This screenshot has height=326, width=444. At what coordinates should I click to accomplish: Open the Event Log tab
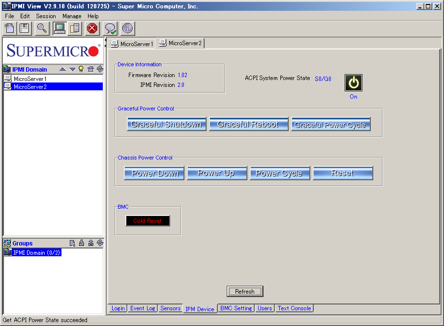[x=143, y=308]
